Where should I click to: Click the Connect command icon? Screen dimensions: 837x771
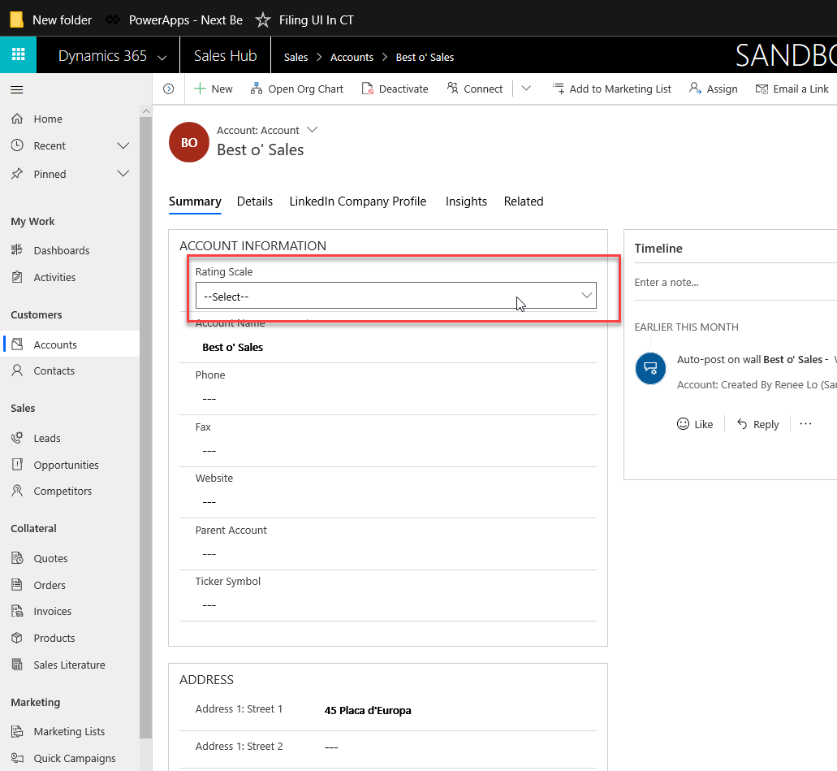pos(453,89)
